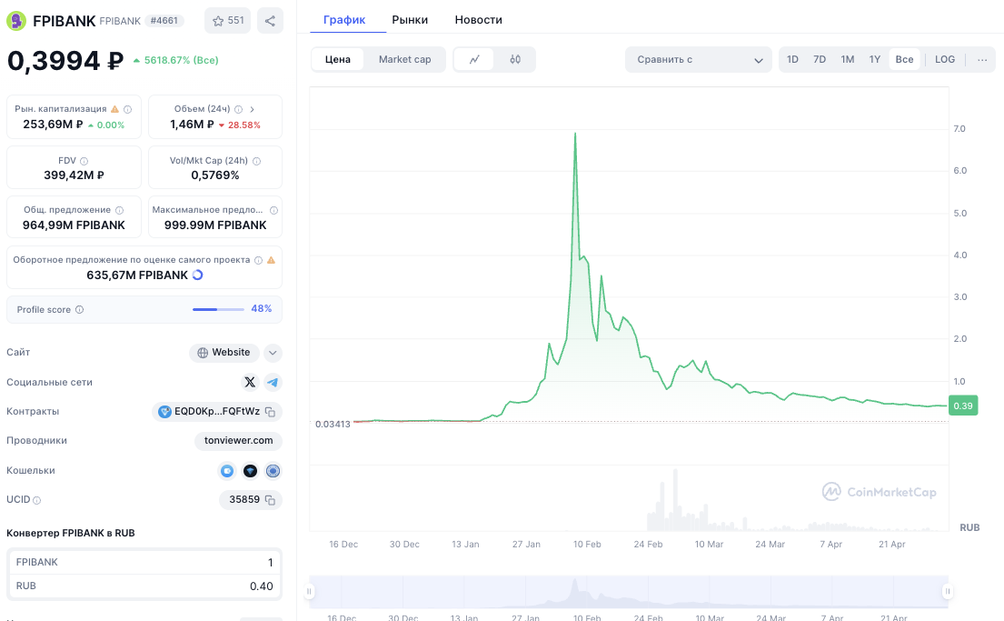Open the X (Twitter) social link
1004x621 pixels.
pos(250,382)
